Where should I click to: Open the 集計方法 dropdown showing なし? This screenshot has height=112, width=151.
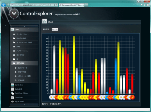coord(55,29)
